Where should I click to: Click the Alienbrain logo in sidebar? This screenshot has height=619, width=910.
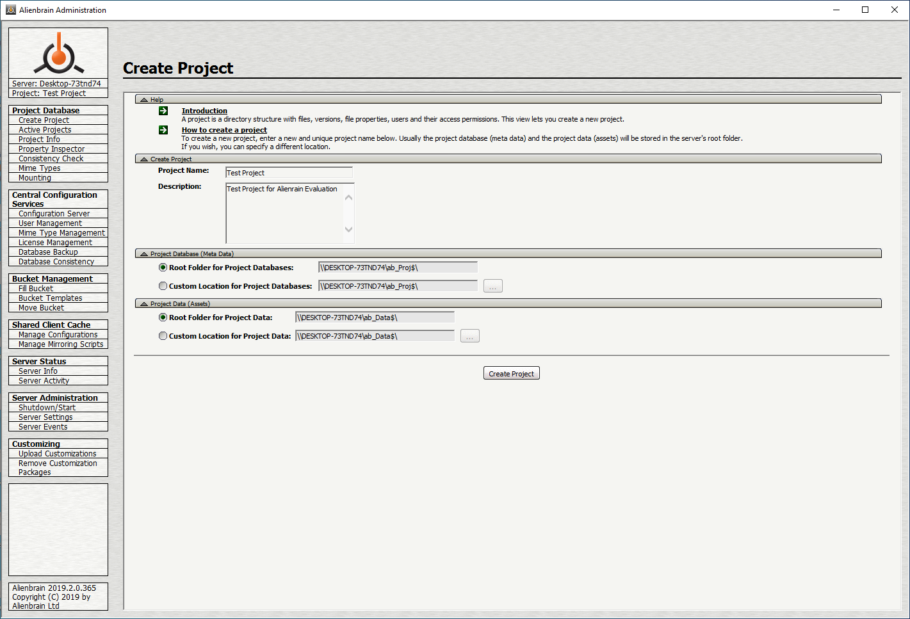(x=58, y=54)
